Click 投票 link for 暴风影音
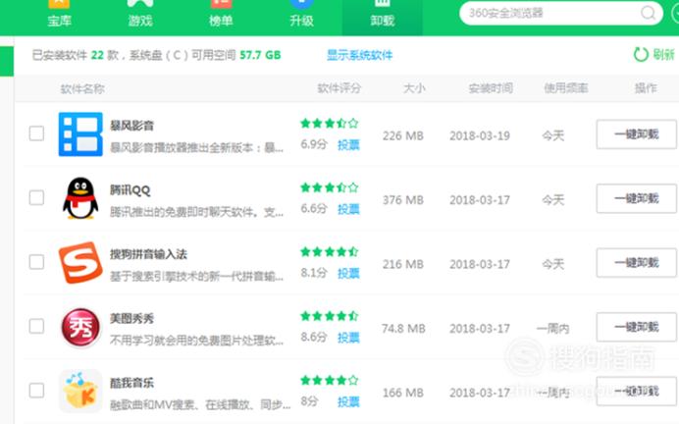 (x=348, y=144)
